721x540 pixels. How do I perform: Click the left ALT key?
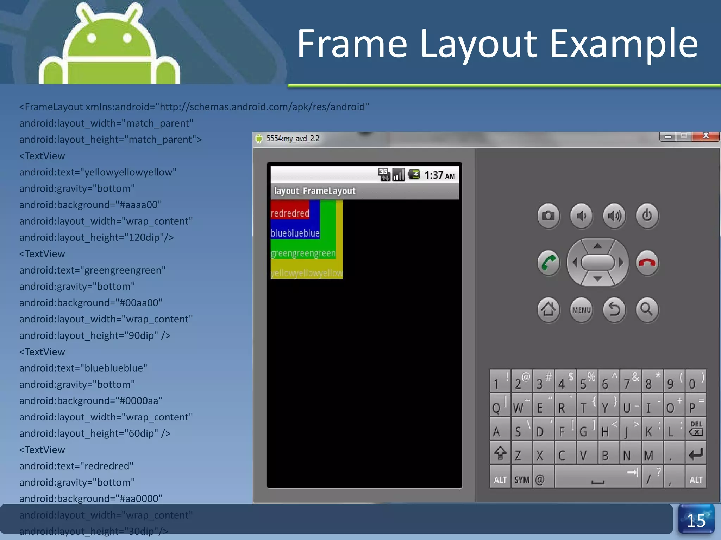500,477
